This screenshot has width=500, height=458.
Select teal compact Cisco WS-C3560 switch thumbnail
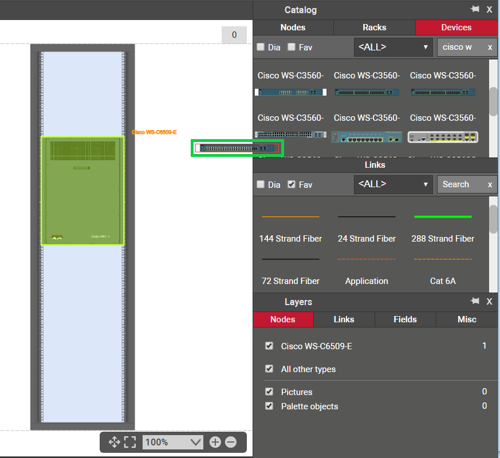pyautogui.click(x=367, y=137)
